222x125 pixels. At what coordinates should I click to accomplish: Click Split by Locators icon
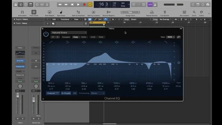[x=93, y=12]
